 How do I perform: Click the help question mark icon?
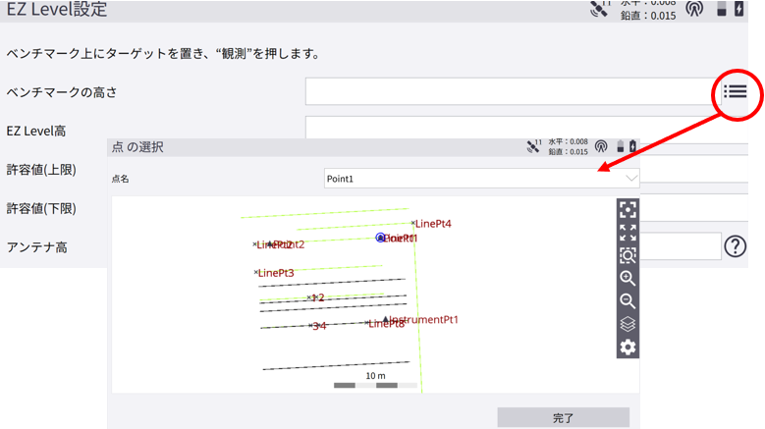pyautogui.click(x=735, y=246)
